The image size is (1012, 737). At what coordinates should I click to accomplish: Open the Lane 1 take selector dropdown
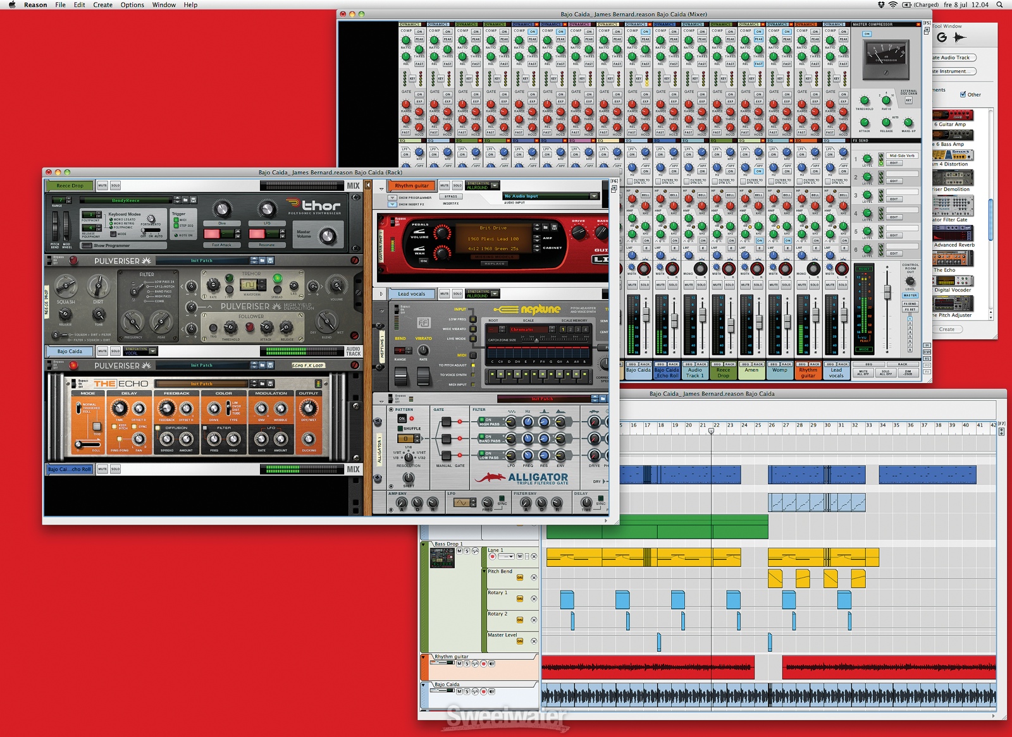506,556
